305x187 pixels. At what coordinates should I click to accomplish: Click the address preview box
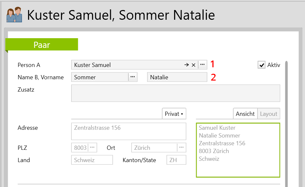click(x=238, y=150)
